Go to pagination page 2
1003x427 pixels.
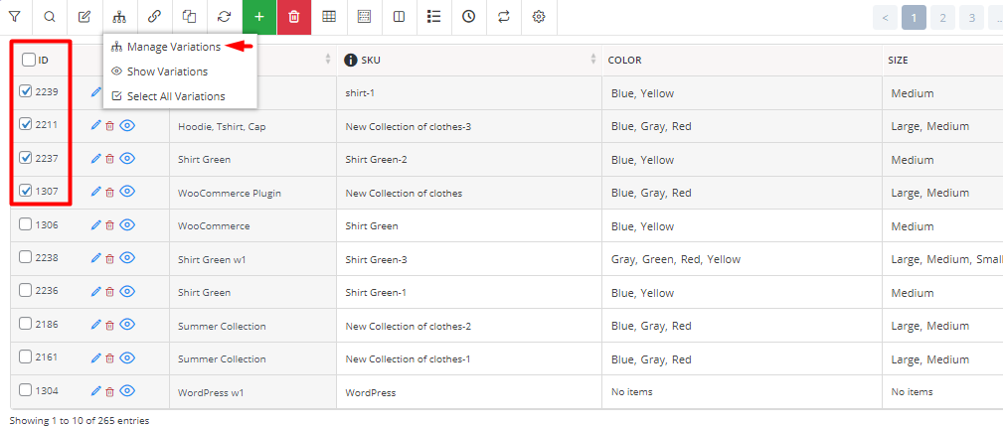click(943, 18)
